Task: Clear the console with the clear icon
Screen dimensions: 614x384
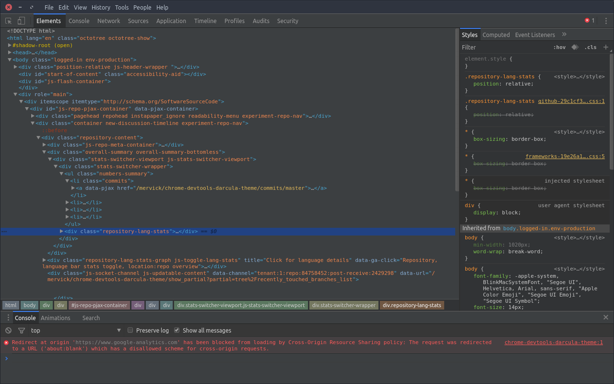Action: (x=9, y=330)
